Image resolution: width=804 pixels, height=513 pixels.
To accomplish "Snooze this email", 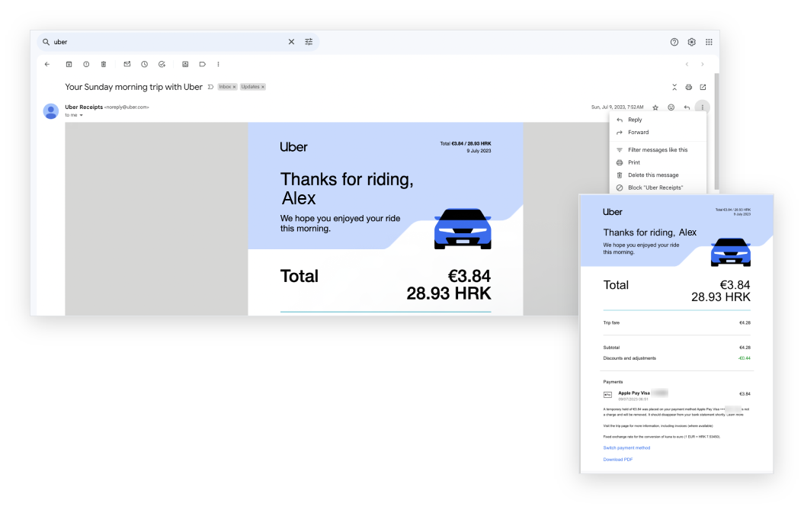I will pyautogui.click(x=145, y=64).
